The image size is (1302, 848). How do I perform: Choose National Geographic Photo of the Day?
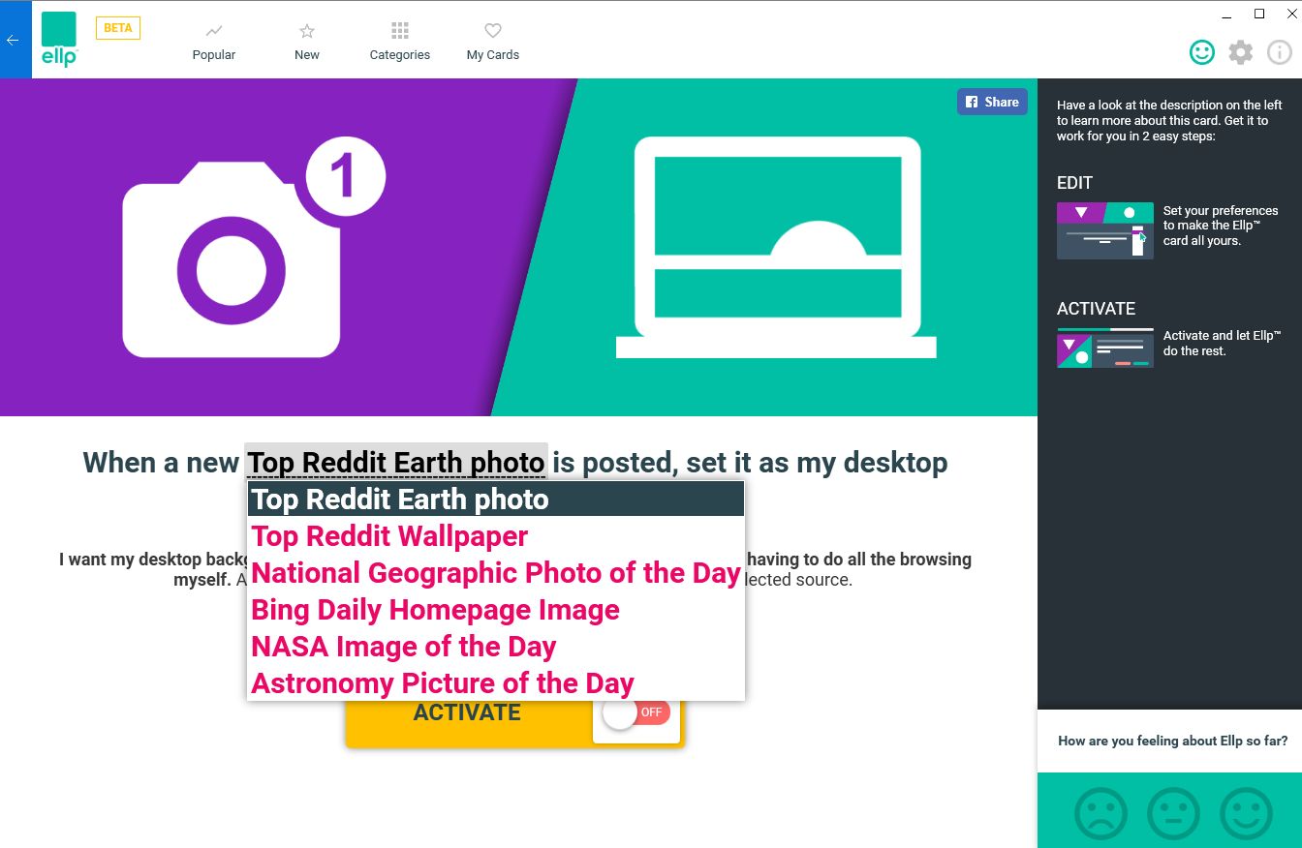click(x=496, y=573)
